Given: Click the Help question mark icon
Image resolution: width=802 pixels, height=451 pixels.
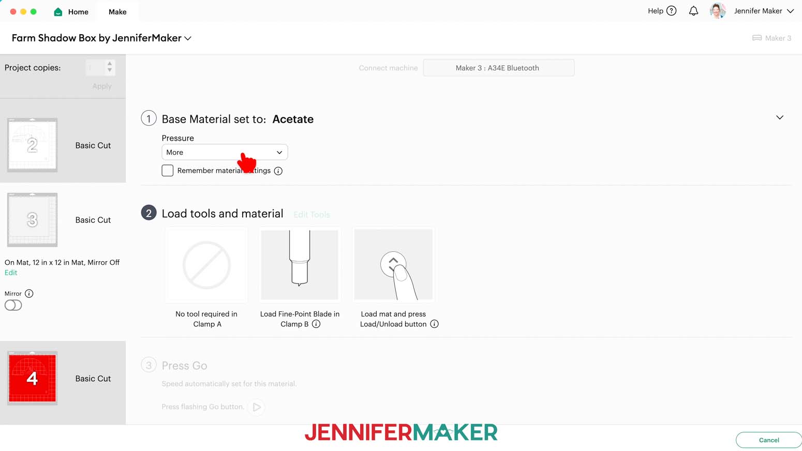Looking at the screenshot, I should (671, 11).
